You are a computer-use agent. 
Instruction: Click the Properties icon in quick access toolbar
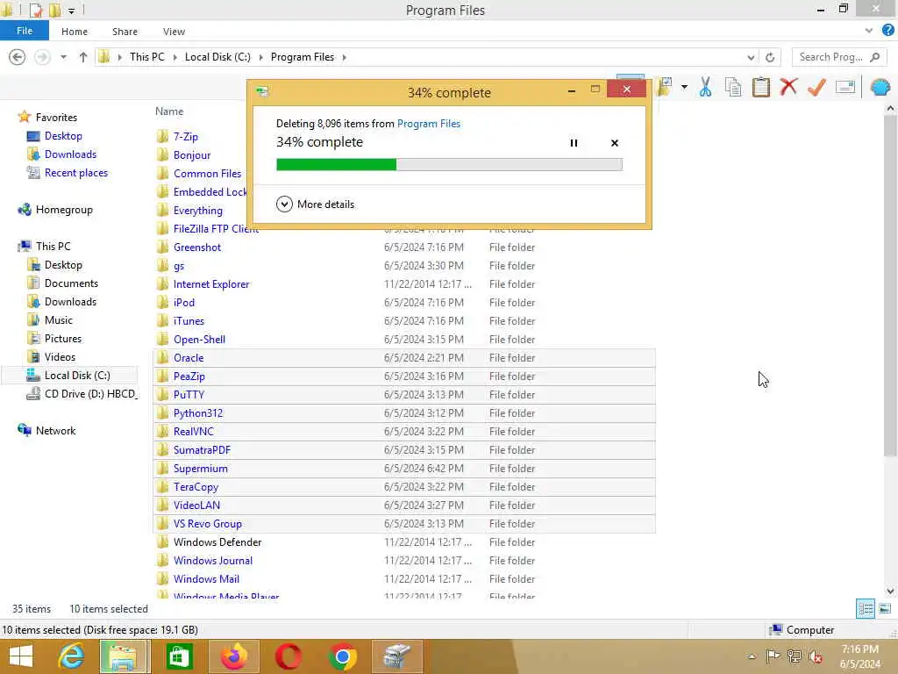(x=35, y=10)
